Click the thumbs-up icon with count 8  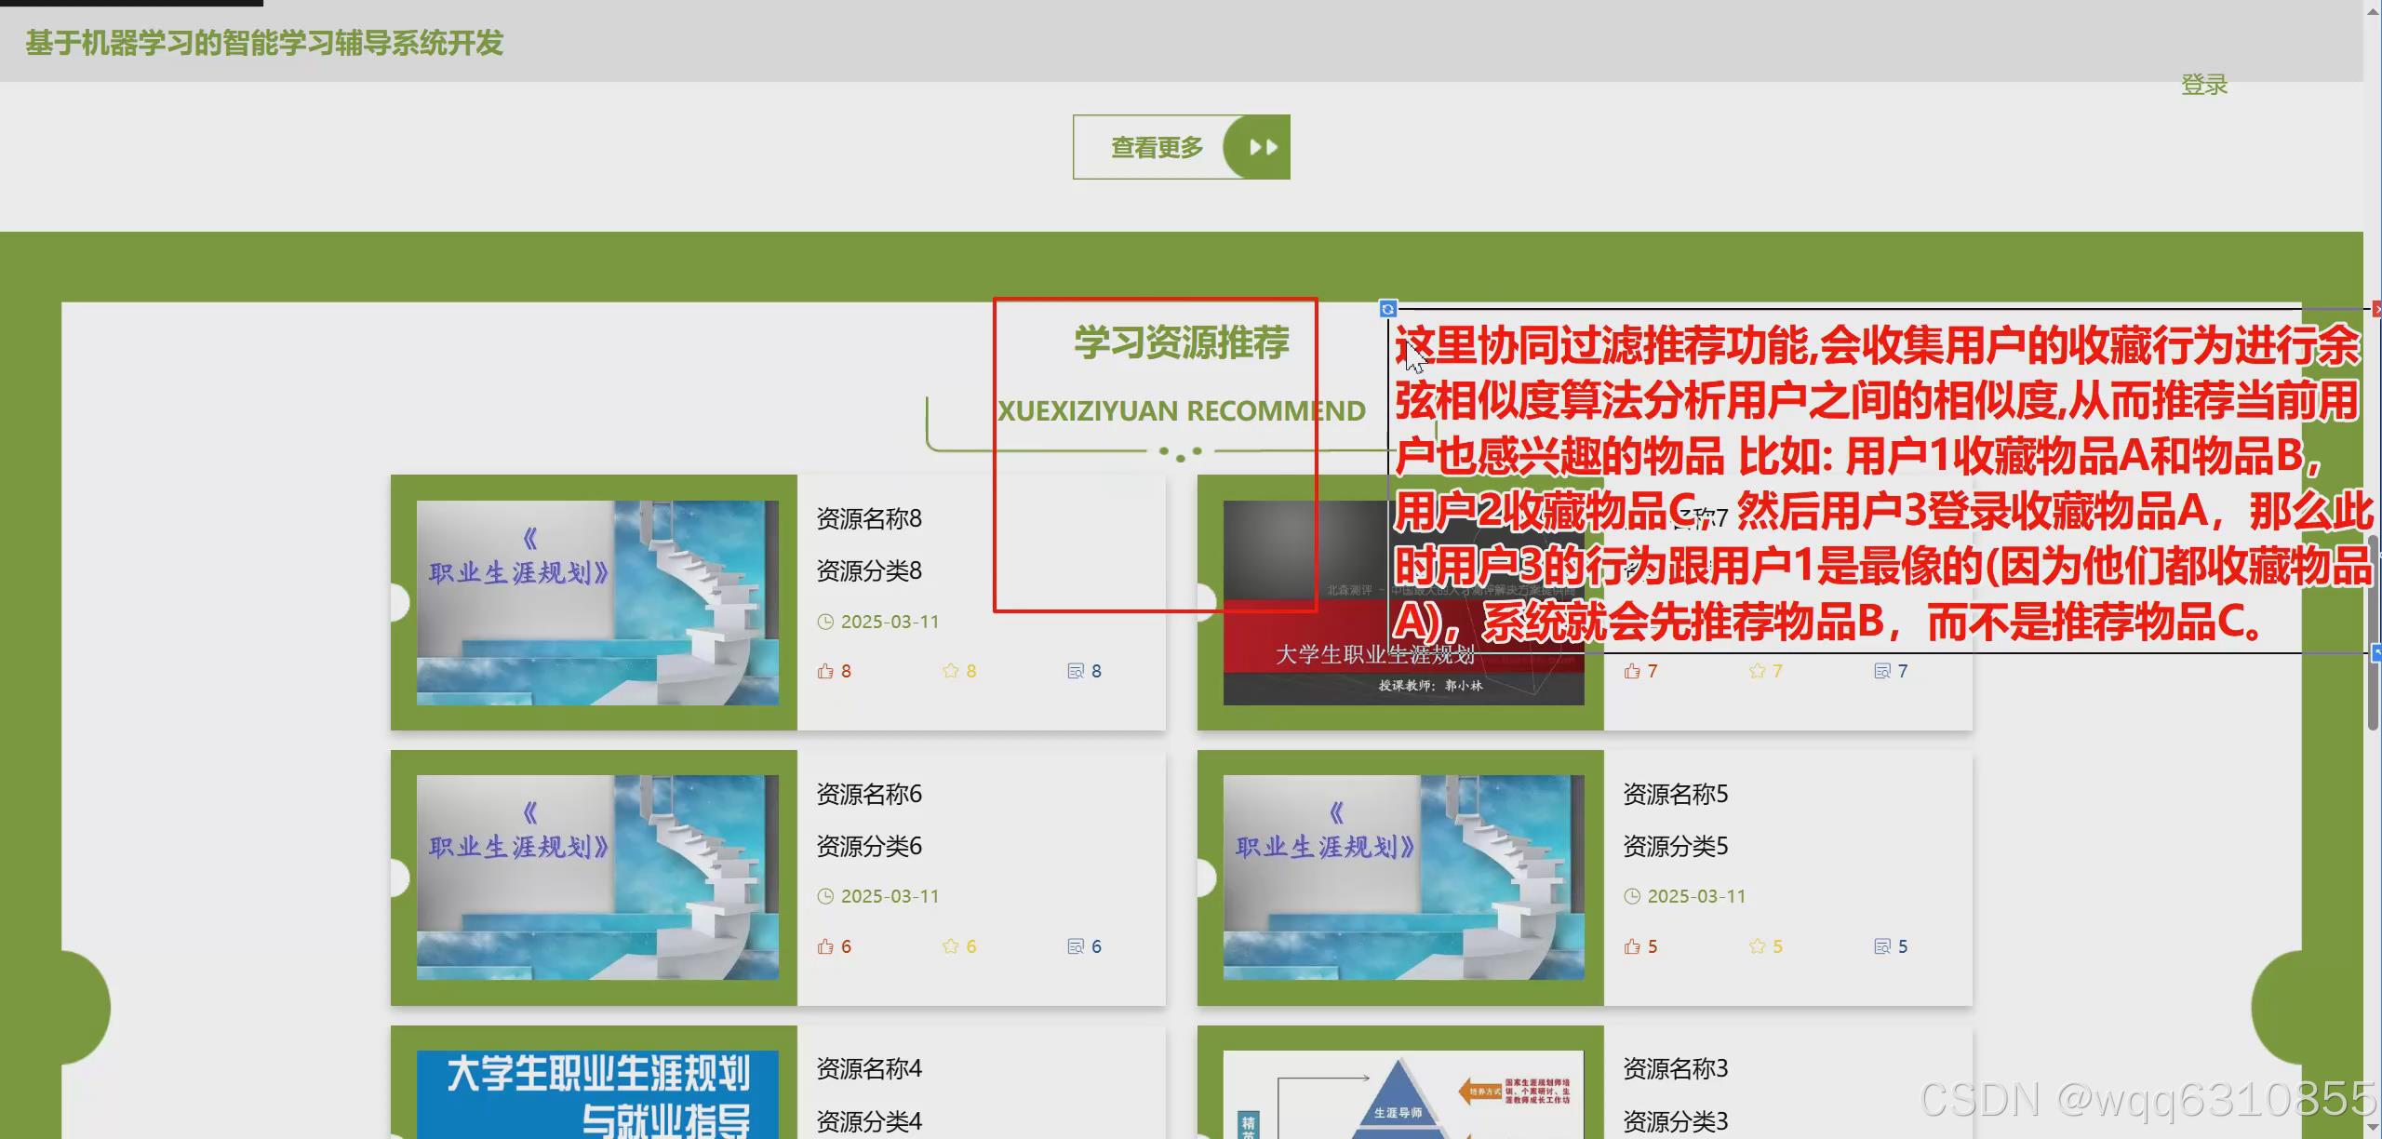(x=825, y=671)
